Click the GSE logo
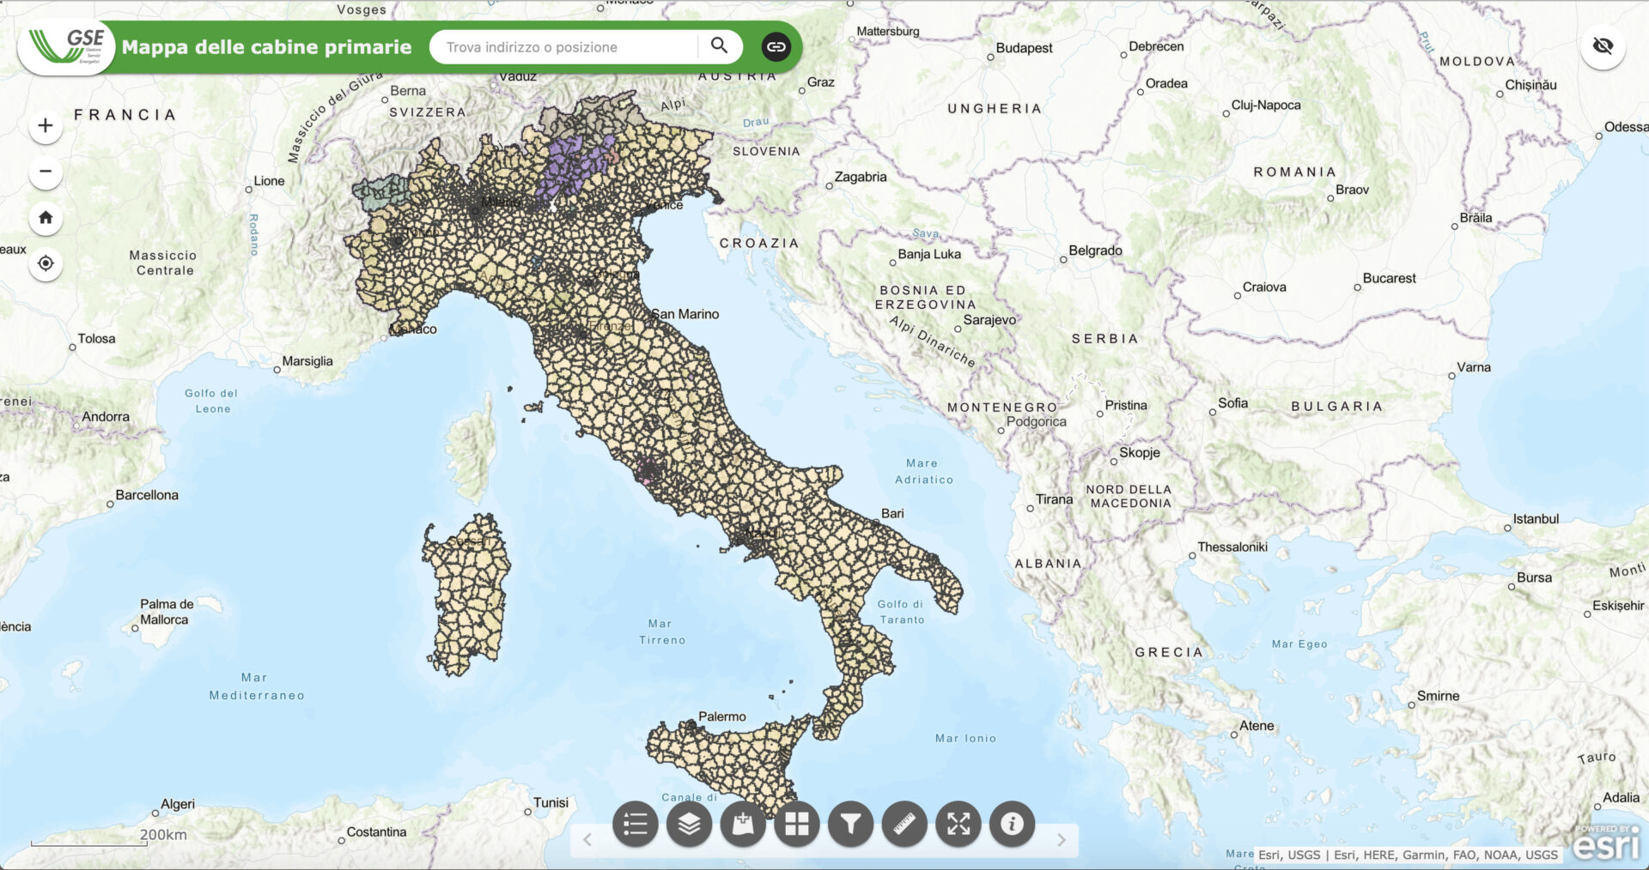This screenshot has width=1649, height=870. coord(67,46)
